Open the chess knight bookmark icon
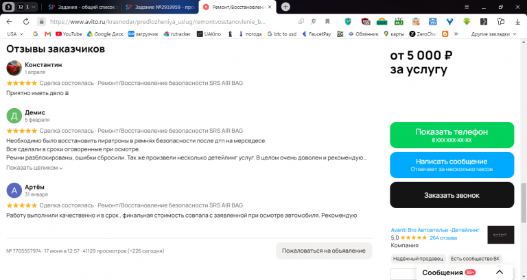 (230, 34)
